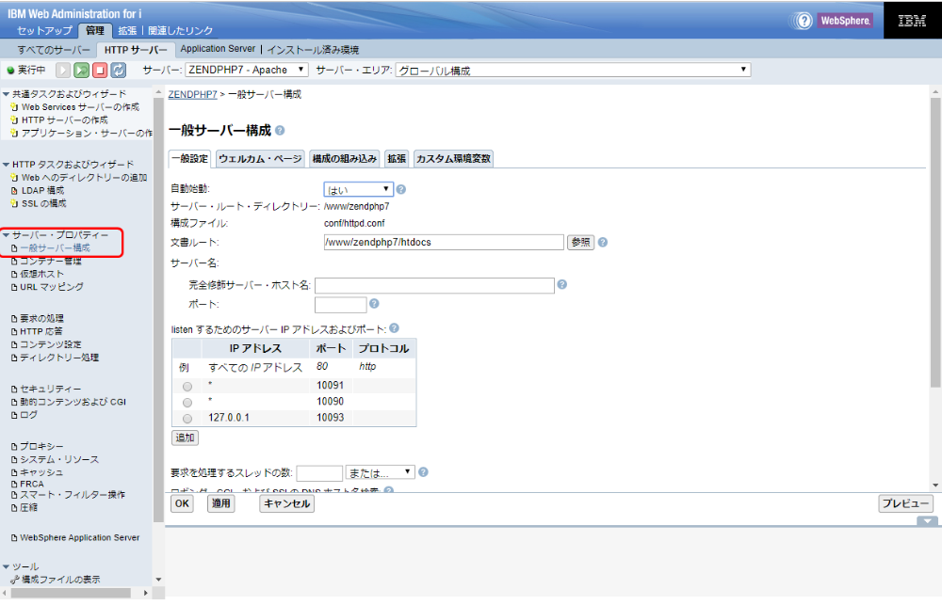942x605 pixels.
Task: Click the sidebar vertical scrollbar
Action: [158, 310]
